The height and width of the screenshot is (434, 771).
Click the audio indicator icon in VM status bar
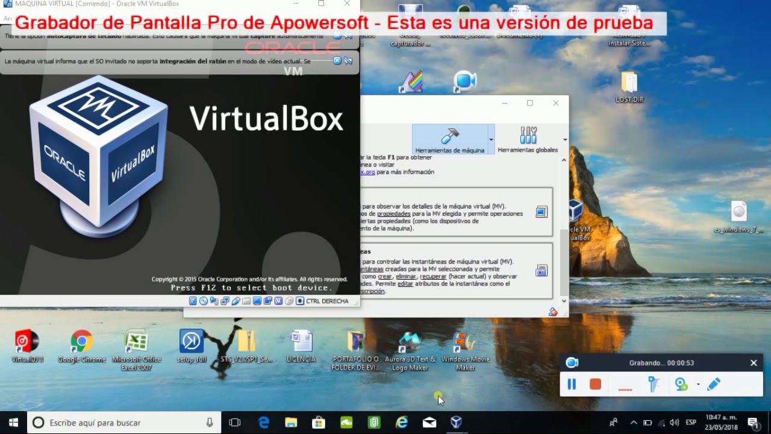tap(214, 301)
